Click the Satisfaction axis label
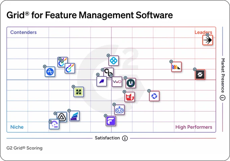This screenshot has width=230, height=161. [x=107, y=138]
